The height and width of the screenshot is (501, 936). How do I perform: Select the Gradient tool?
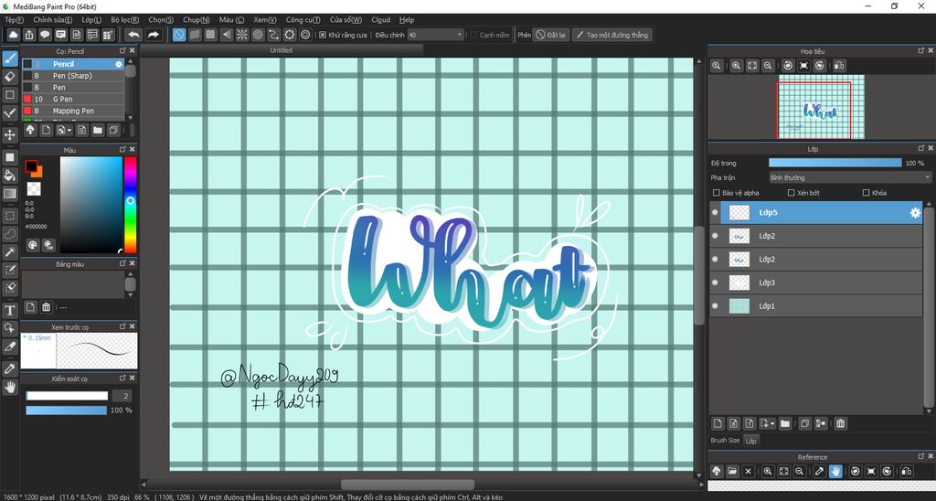point(9,194)
